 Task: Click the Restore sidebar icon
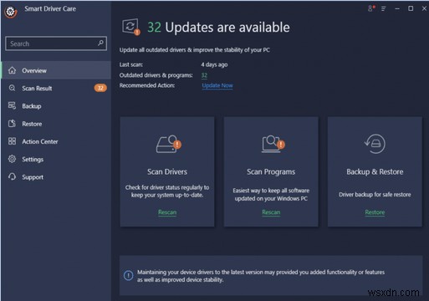12,124
